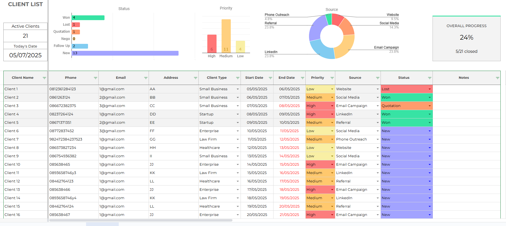Open Client 3's Quotation status dropdown
The width and height of the screenshot is (506, 226).
[x=429, y=106]
